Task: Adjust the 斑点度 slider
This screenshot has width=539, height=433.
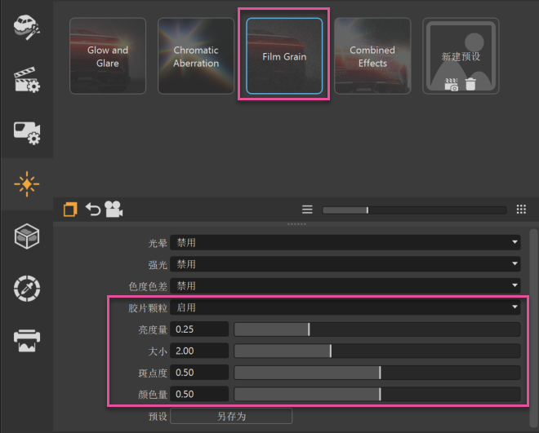Action: coord(377,373)
